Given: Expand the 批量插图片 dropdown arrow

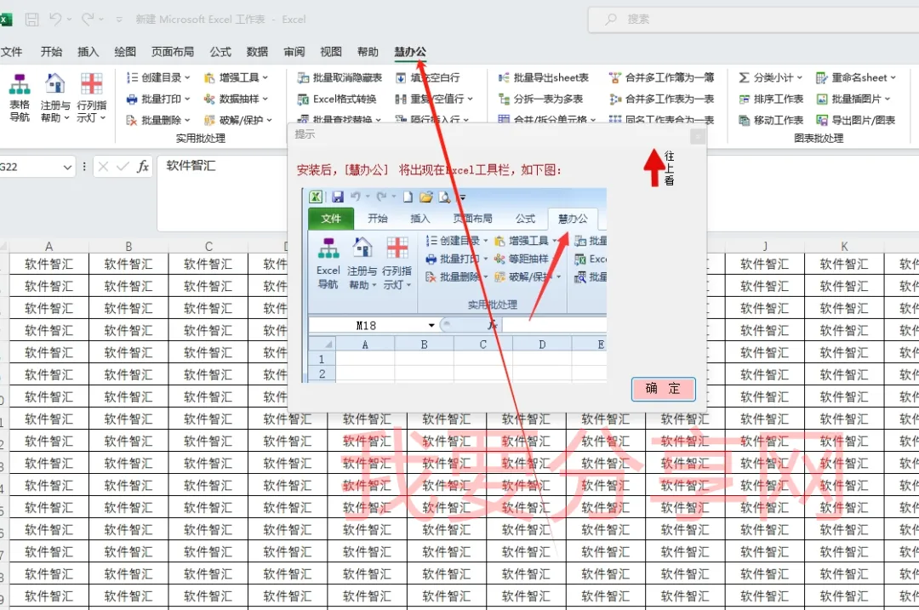Looking at the screenshot, I should 888,99.
